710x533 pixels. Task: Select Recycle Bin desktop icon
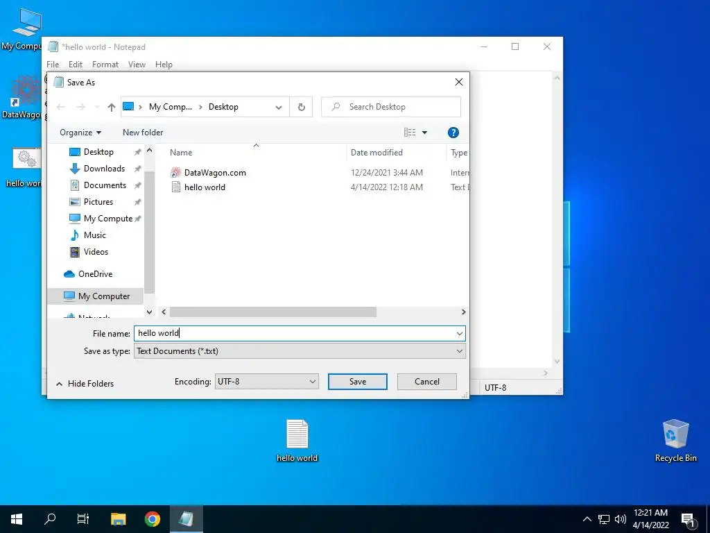coord(675,441)
